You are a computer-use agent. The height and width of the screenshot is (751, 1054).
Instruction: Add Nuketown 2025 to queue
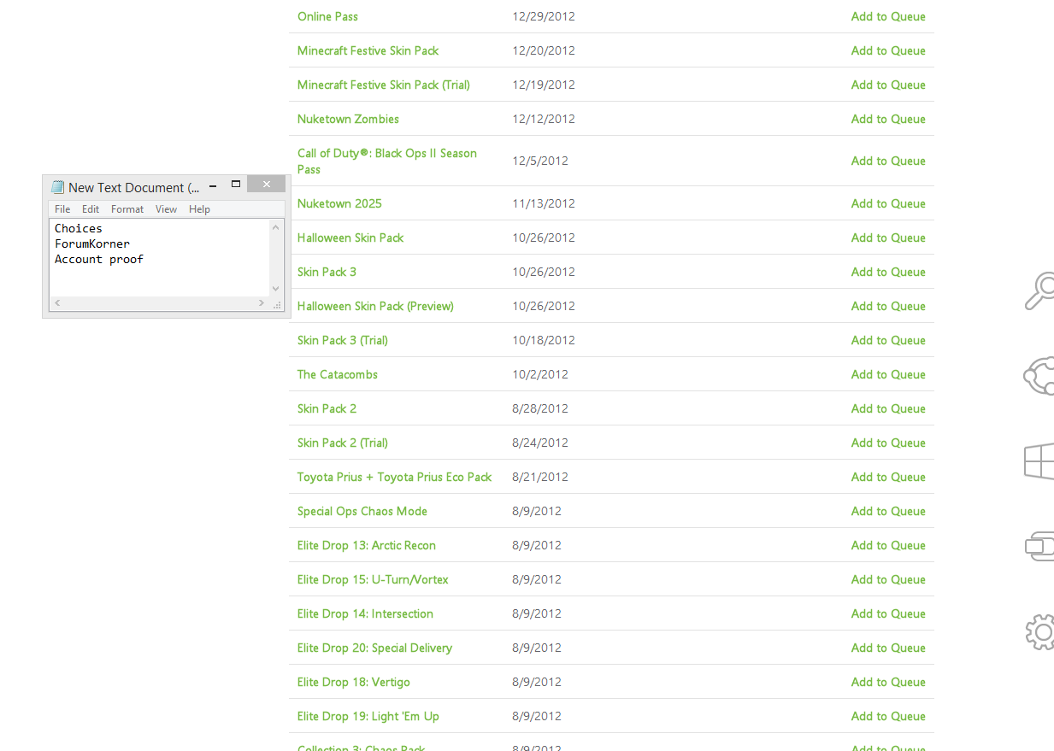[x=888, y=203]
